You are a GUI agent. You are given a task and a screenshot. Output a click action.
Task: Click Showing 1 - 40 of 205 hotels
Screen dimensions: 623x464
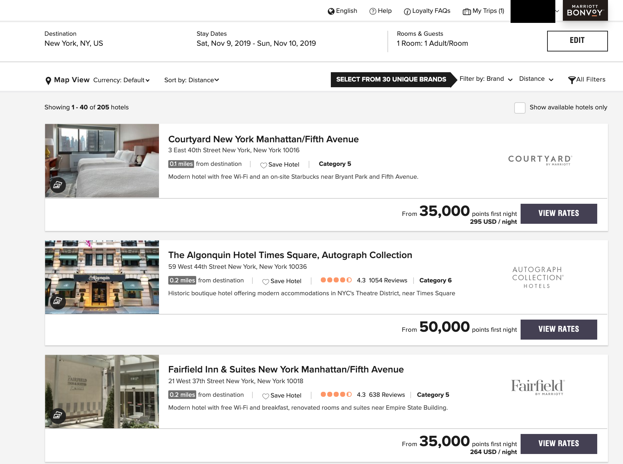click(x=87, y=107)
